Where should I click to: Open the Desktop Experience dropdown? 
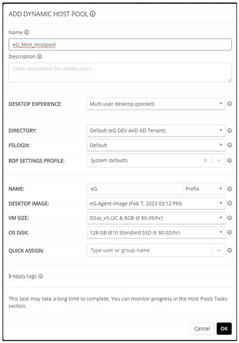click(x=156, y=104)
